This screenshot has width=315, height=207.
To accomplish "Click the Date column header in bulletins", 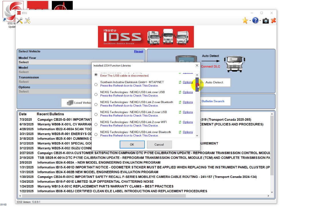I will (23, 114).
